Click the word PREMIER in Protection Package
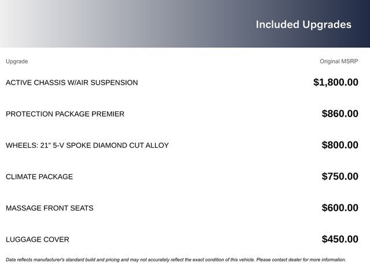Viewport: 370px width, 277px height. (108, 114)
